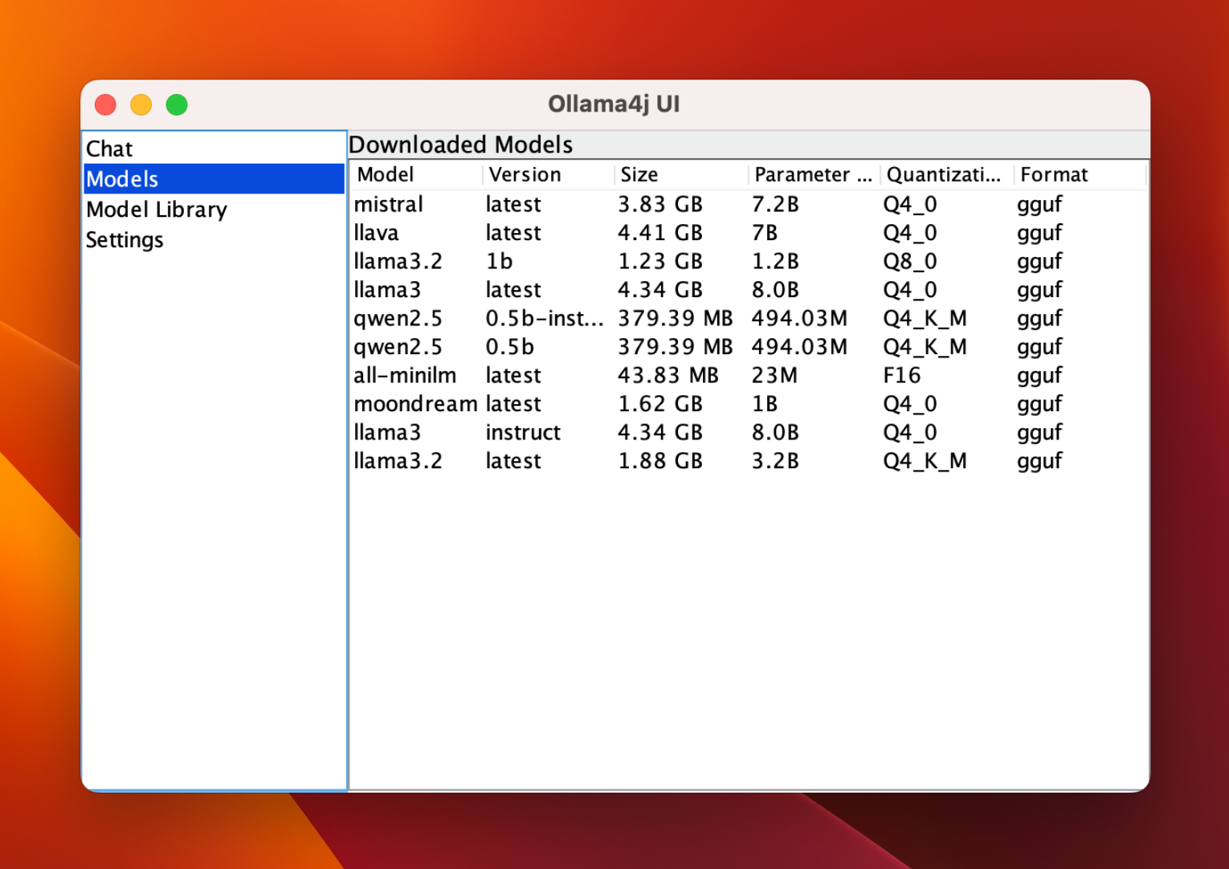Maximize window with the green button

[x=177, y=105]
